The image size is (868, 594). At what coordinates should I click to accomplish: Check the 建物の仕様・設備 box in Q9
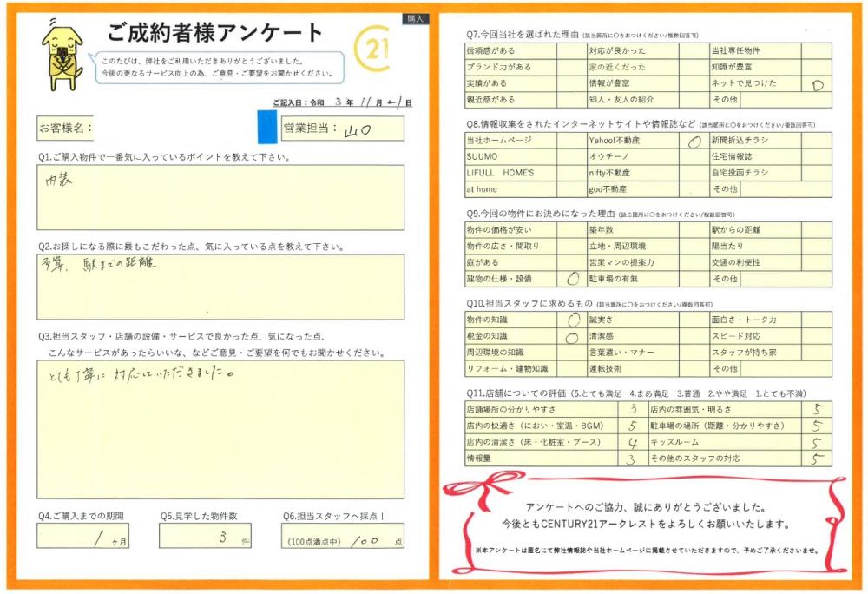571,279
